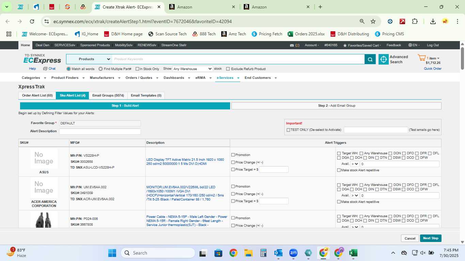
Task: Open Avail. comparison dropdown for ASUS row
Action: tap(355, 164)
